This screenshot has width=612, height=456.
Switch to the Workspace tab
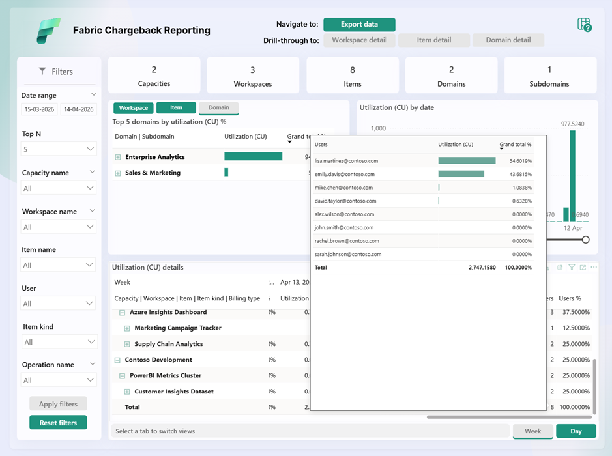tap(134, 107)
